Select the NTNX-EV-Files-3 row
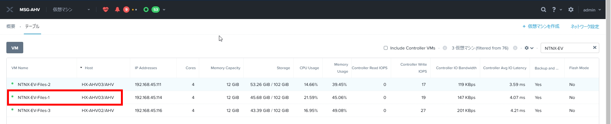611x124 pixels. tap(302, 110)
